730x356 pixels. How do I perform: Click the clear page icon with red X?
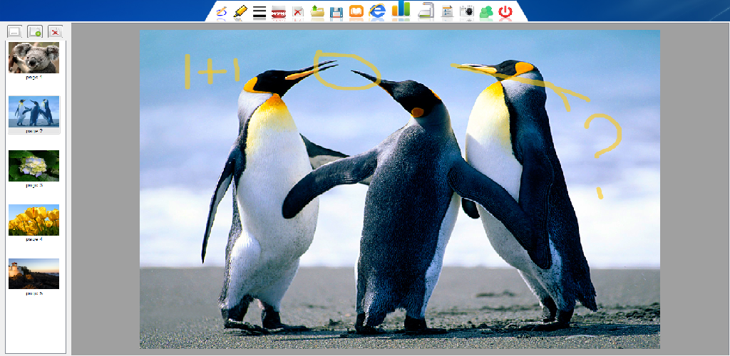pyautogui.click(x=298, y=11)
